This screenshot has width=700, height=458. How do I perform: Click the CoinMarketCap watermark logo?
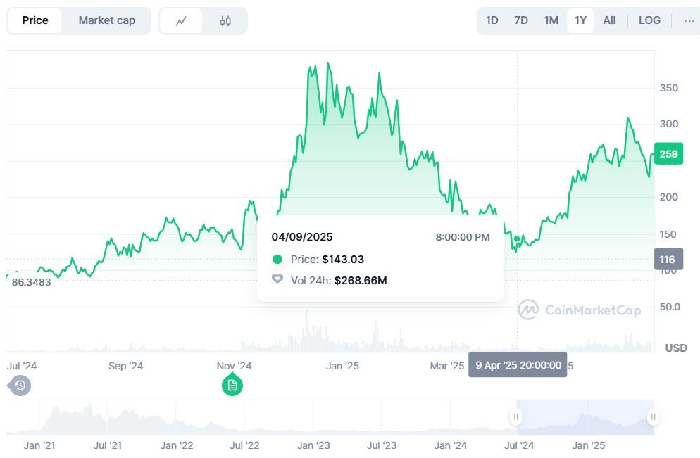point(579,310)
